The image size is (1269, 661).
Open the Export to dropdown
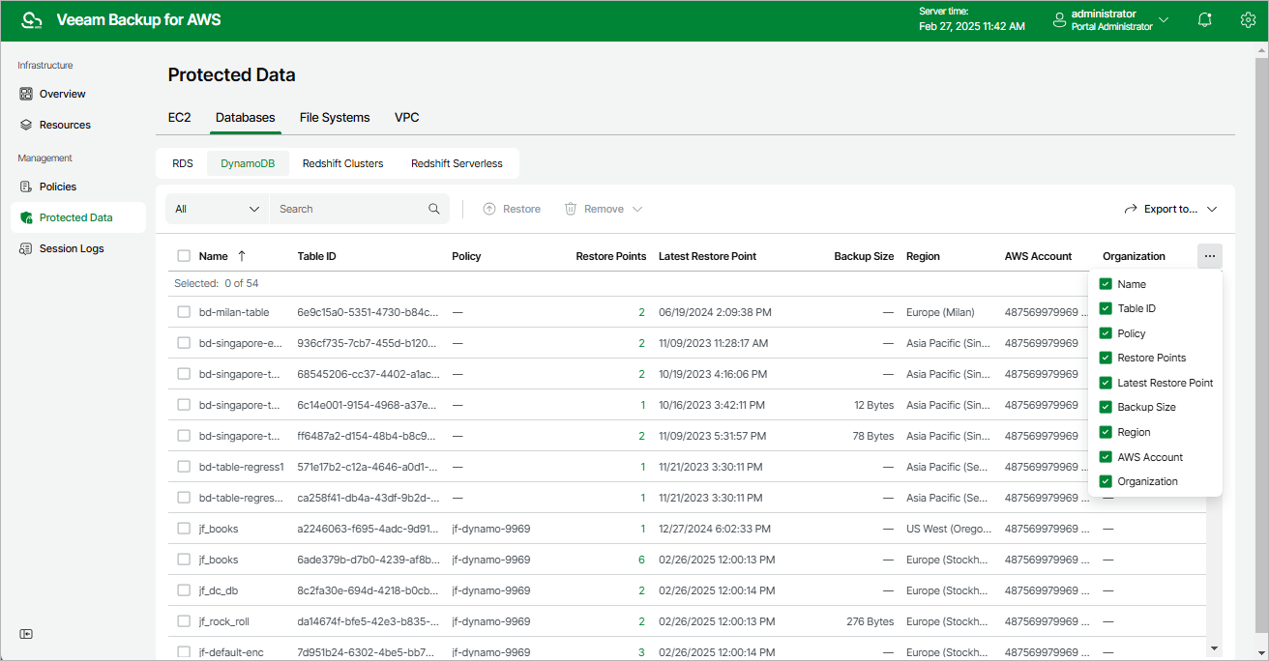[x=1170, y=209]
